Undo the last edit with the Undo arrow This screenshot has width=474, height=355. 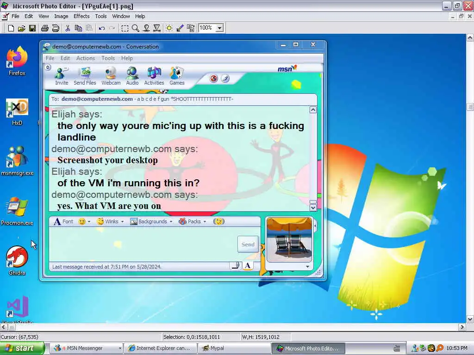coord(101,28)
